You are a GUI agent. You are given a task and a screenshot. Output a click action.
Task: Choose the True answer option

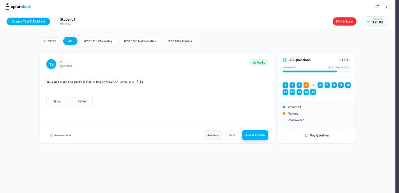point(57,101)
